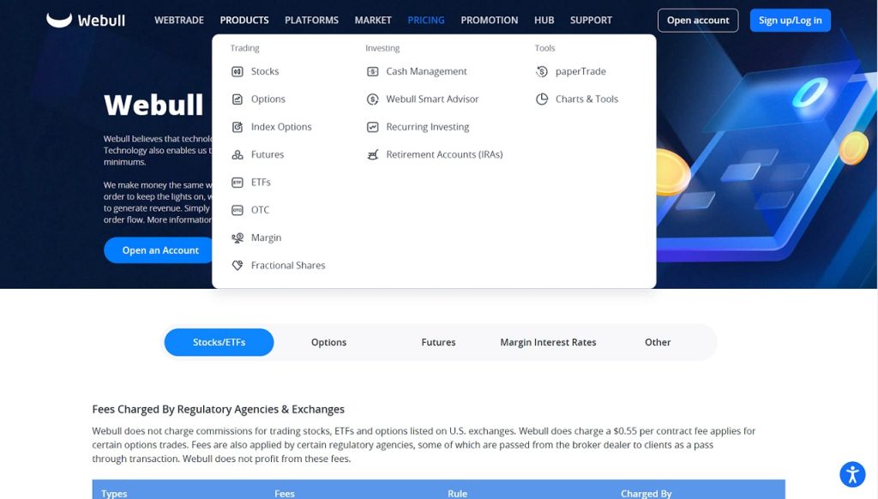Expand the MARKET navigation menu

(373, 20)
